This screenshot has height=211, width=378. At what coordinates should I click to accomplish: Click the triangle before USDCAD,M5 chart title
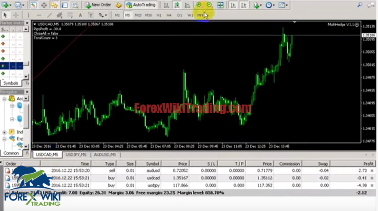[x=35, y=24]
